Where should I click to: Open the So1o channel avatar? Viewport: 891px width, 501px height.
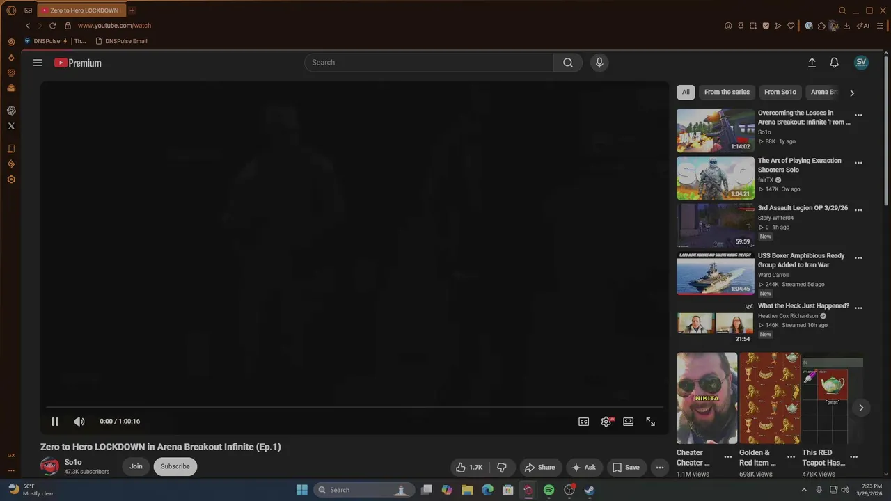(x=49, y=466)
